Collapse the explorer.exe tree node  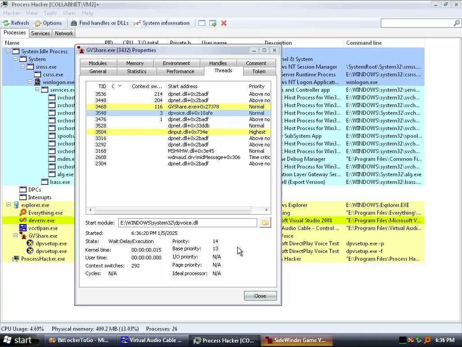point(9,204)
